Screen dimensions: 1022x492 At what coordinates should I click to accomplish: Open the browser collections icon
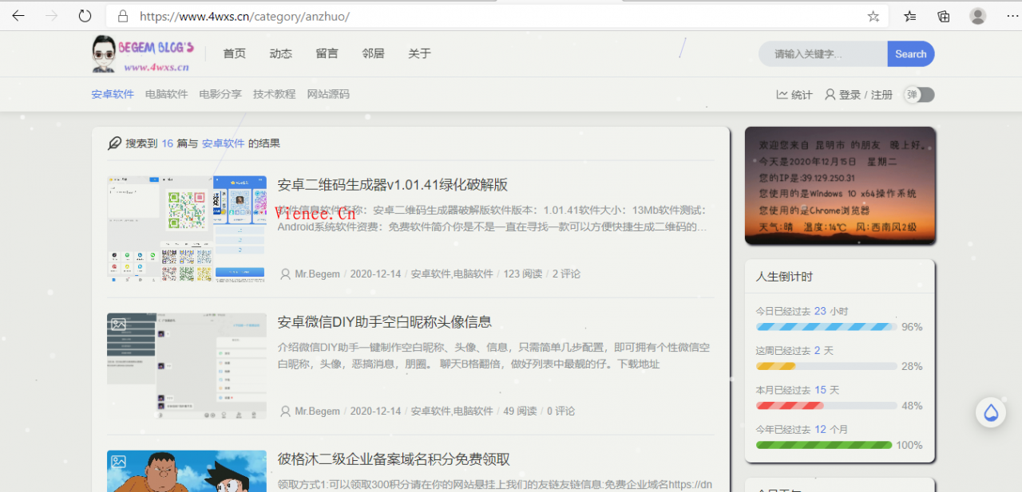pyautogui.click(x=944, y=16)
